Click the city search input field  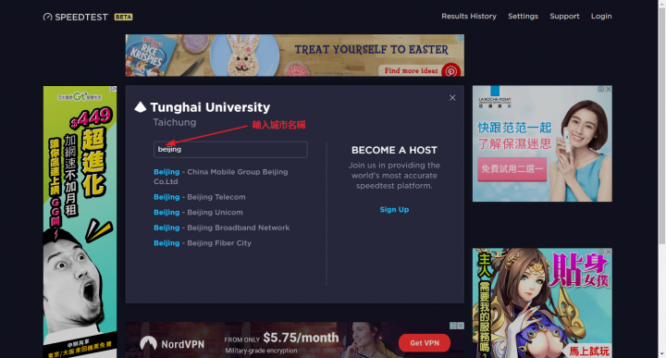tap(230, 150)
